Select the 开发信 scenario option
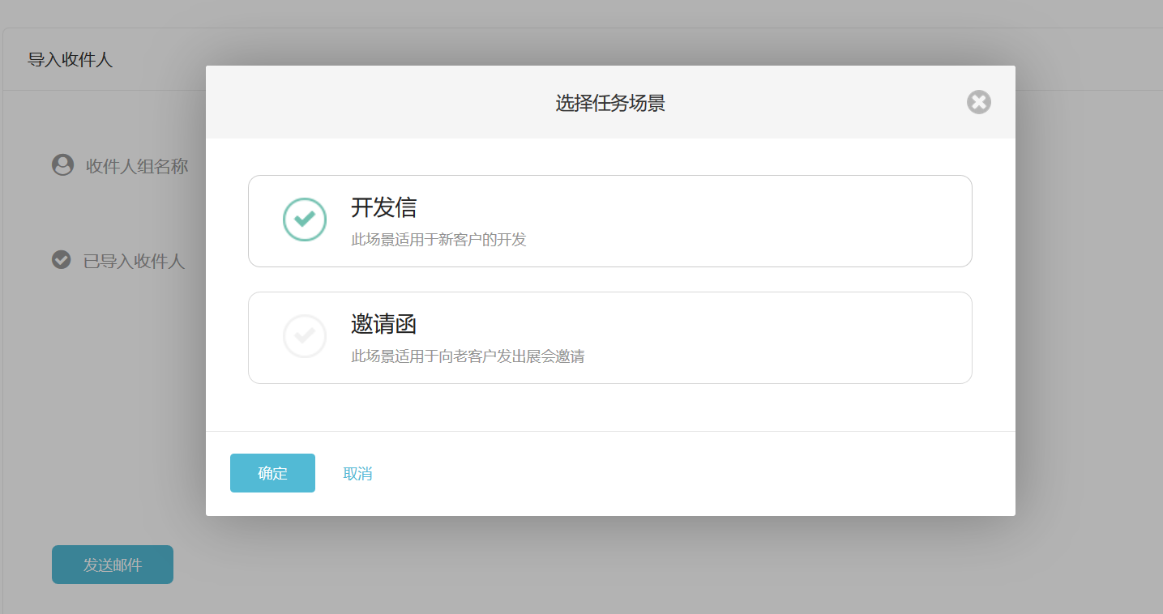1163x614 pixels. click(609, 220)
